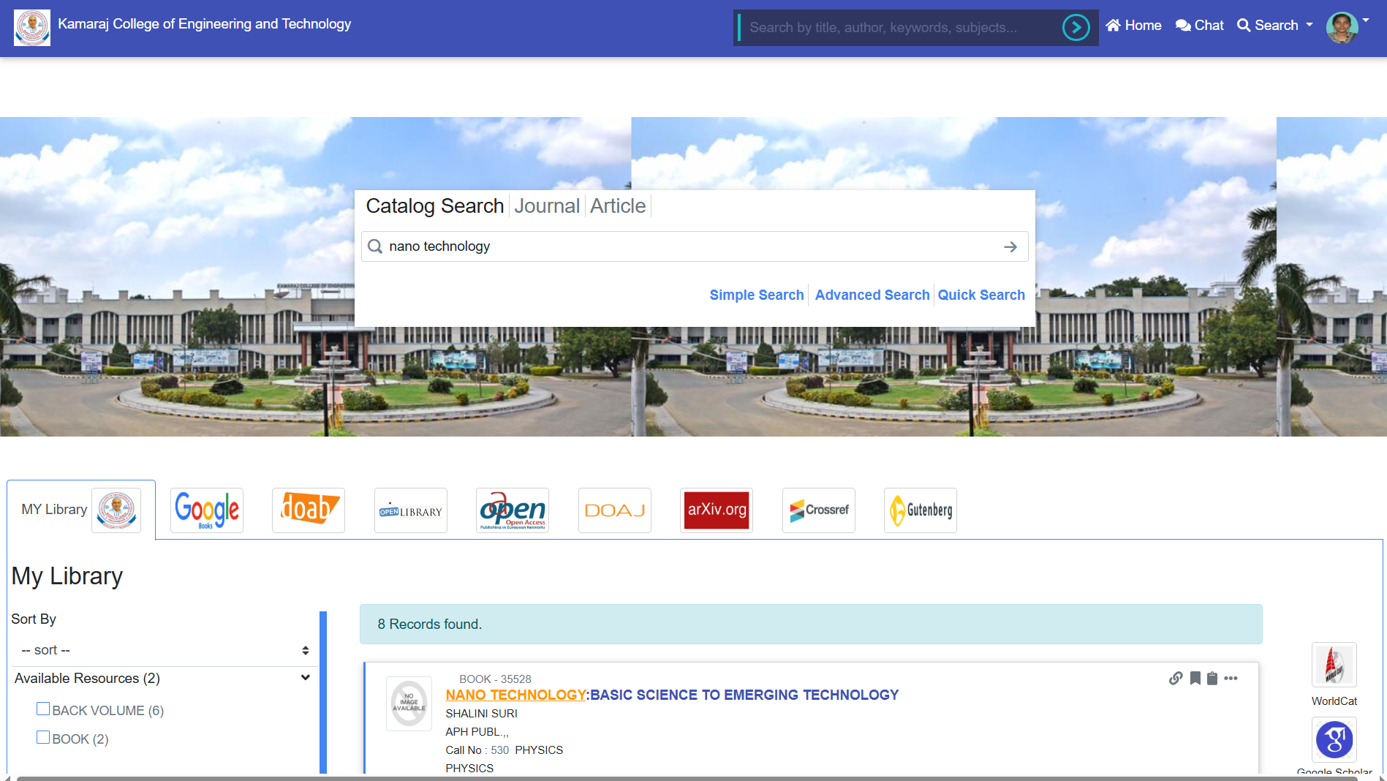This screenshot has height=781, width=1387.
Task: Open the Google Books source tab
Action: [207, 510]
